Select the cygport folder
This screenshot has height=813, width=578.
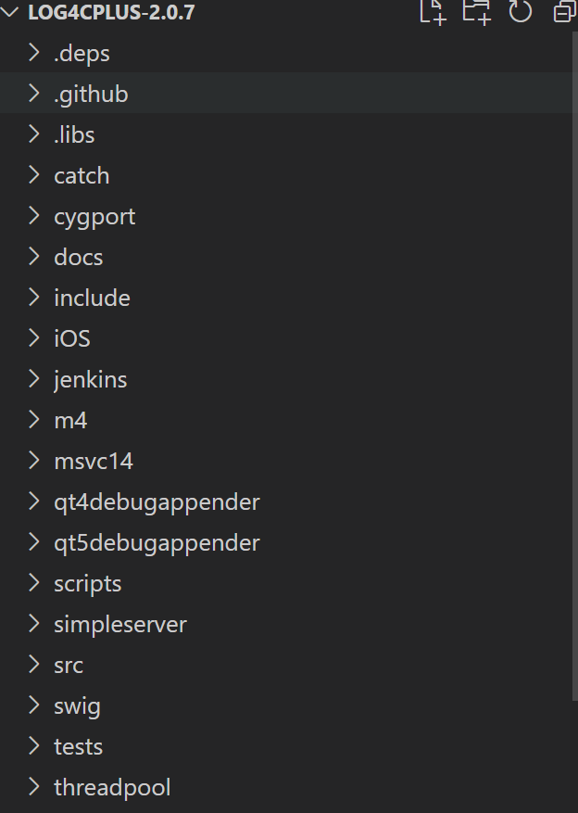[94, 216]
